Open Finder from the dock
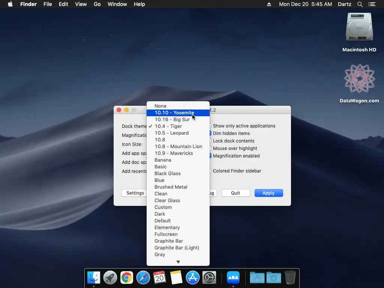The height and width of the screenshot is (288, 384). pyautogui.click(x=93, y=278)
